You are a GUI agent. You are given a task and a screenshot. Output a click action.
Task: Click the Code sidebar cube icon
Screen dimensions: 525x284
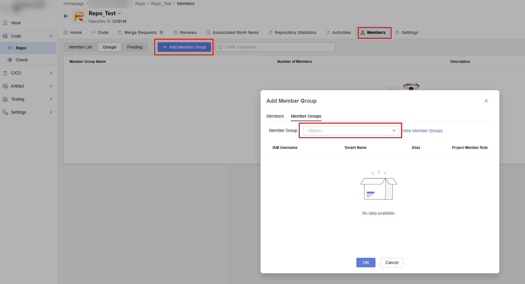coord(5,36)
